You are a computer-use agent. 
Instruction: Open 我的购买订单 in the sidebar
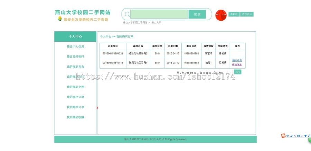pyautogui.click(x=75, y=107)
